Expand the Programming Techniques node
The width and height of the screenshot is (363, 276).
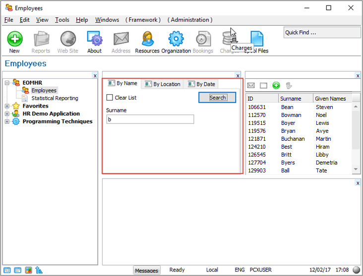pyautogui.click(x=7, y=121)
